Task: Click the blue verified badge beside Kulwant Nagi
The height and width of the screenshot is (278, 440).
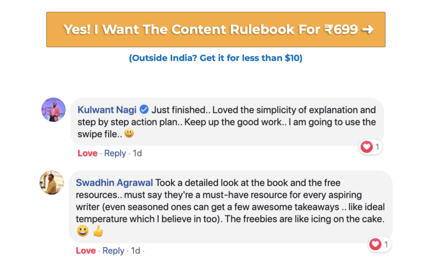Action: click(144, 109)
